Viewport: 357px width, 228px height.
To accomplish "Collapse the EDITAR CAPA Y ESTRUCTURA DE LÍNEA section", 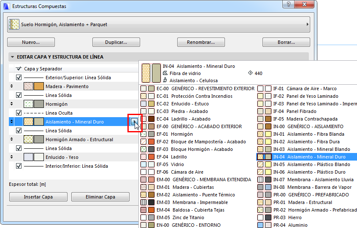I will (12, 57).
